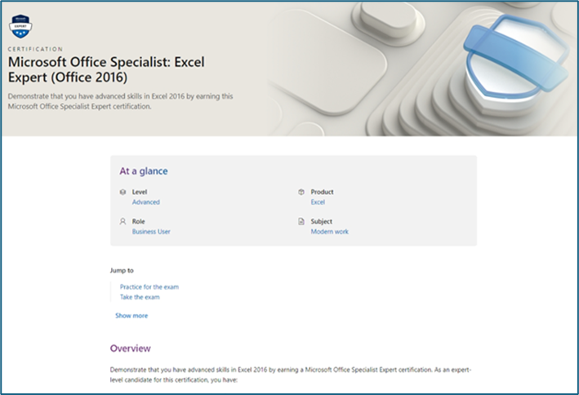Click the Subject document icon
Image resolution: width=579 pixels, height=395 pixels.
point(301,221)
